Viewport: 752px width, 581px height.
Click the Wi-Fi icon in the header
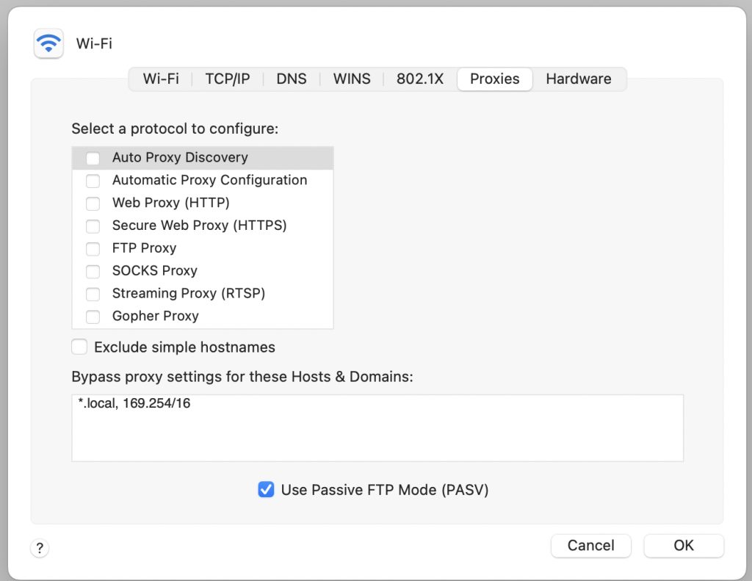[x=48, y=43]
